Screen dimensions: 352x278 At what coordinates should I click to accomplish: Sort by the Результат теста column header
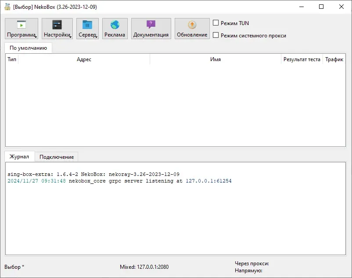click(x=302, y=59)
